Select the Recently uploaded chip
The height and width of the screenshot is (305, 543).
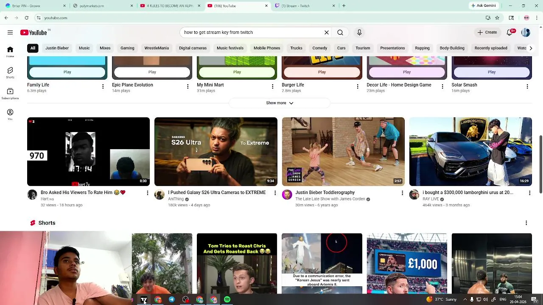click(x=491, y=48)
